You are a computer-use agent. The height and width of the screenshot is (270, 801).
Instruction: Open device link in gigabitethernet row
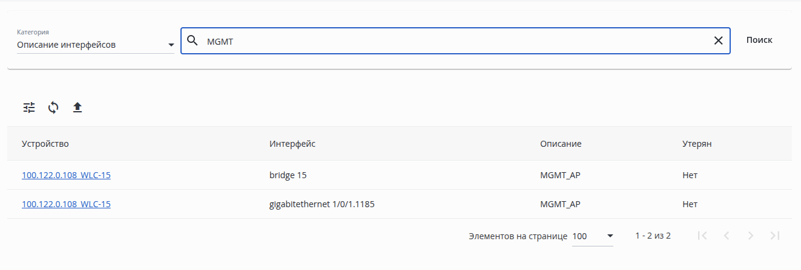click(66, 204)
